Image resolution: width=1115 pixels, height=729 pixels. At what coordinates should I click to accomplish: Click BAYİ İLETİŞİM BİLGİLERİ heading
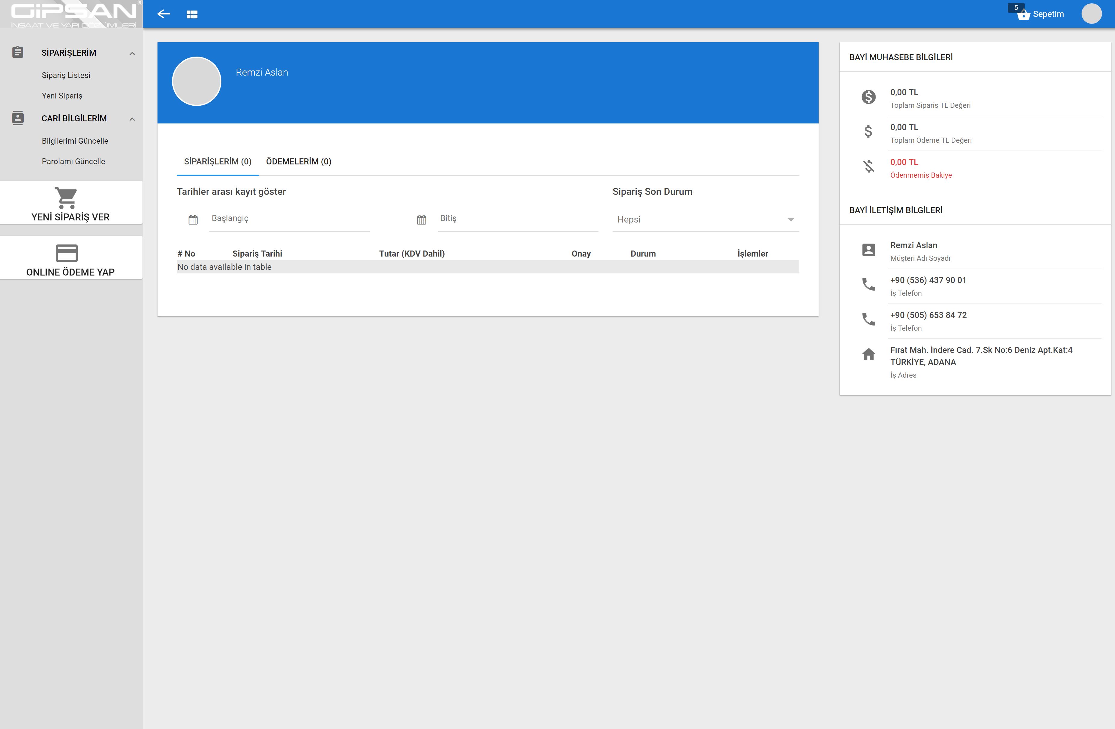pyautogui.click(x=896, y=210)
